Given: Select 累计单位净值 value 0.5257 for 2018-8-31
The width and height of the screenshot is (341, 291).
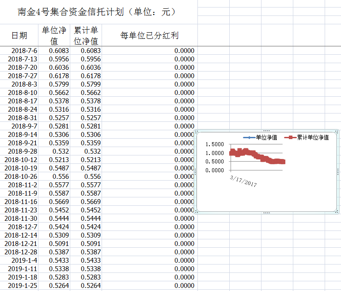Looking at the screenshot, I should coord(86,117).
